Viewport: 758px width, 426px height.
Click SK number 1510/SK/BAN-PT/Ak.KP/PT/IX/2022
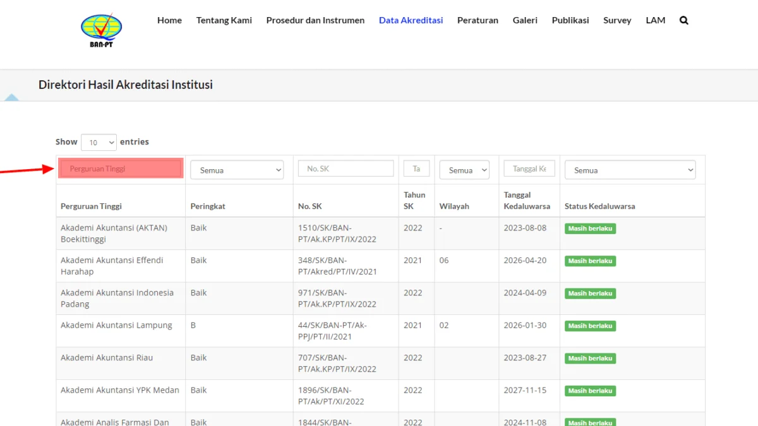point(337,234)
